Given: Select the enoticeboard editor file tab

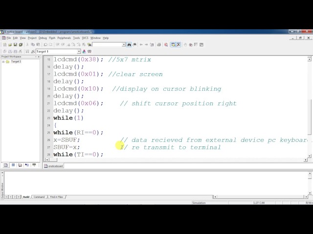Looking at the screenshot, I should tap(53, 166).
